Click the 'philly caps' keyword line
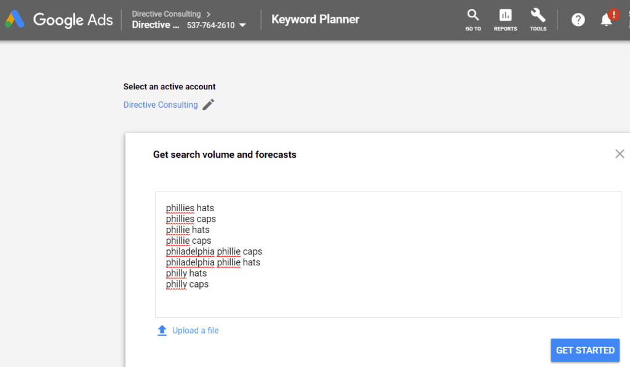Screen dimensions: 630x367 pos(187,284)
